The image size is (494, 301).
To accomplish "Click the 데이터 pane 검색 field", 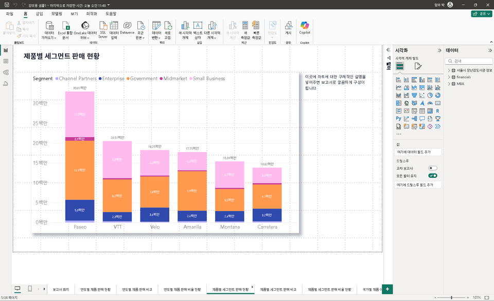I will pos(469,61).
